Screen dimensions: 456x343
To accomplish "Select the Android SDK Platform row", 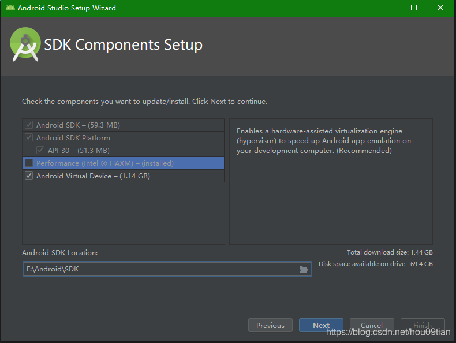I will pos(124,137).
